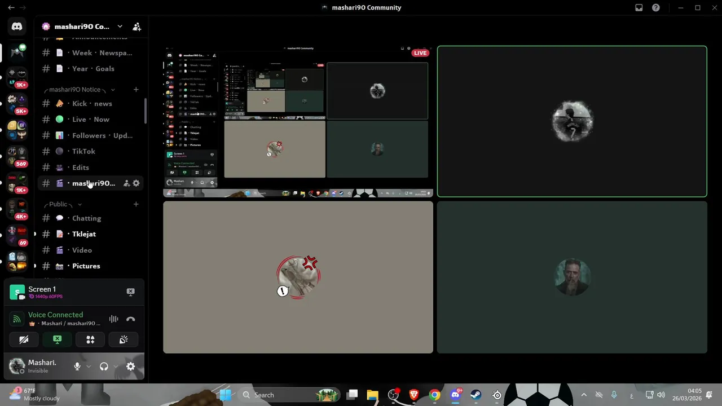Click the taskbar Search box
Screen dimensions: 722x406
tap(289, 395)
